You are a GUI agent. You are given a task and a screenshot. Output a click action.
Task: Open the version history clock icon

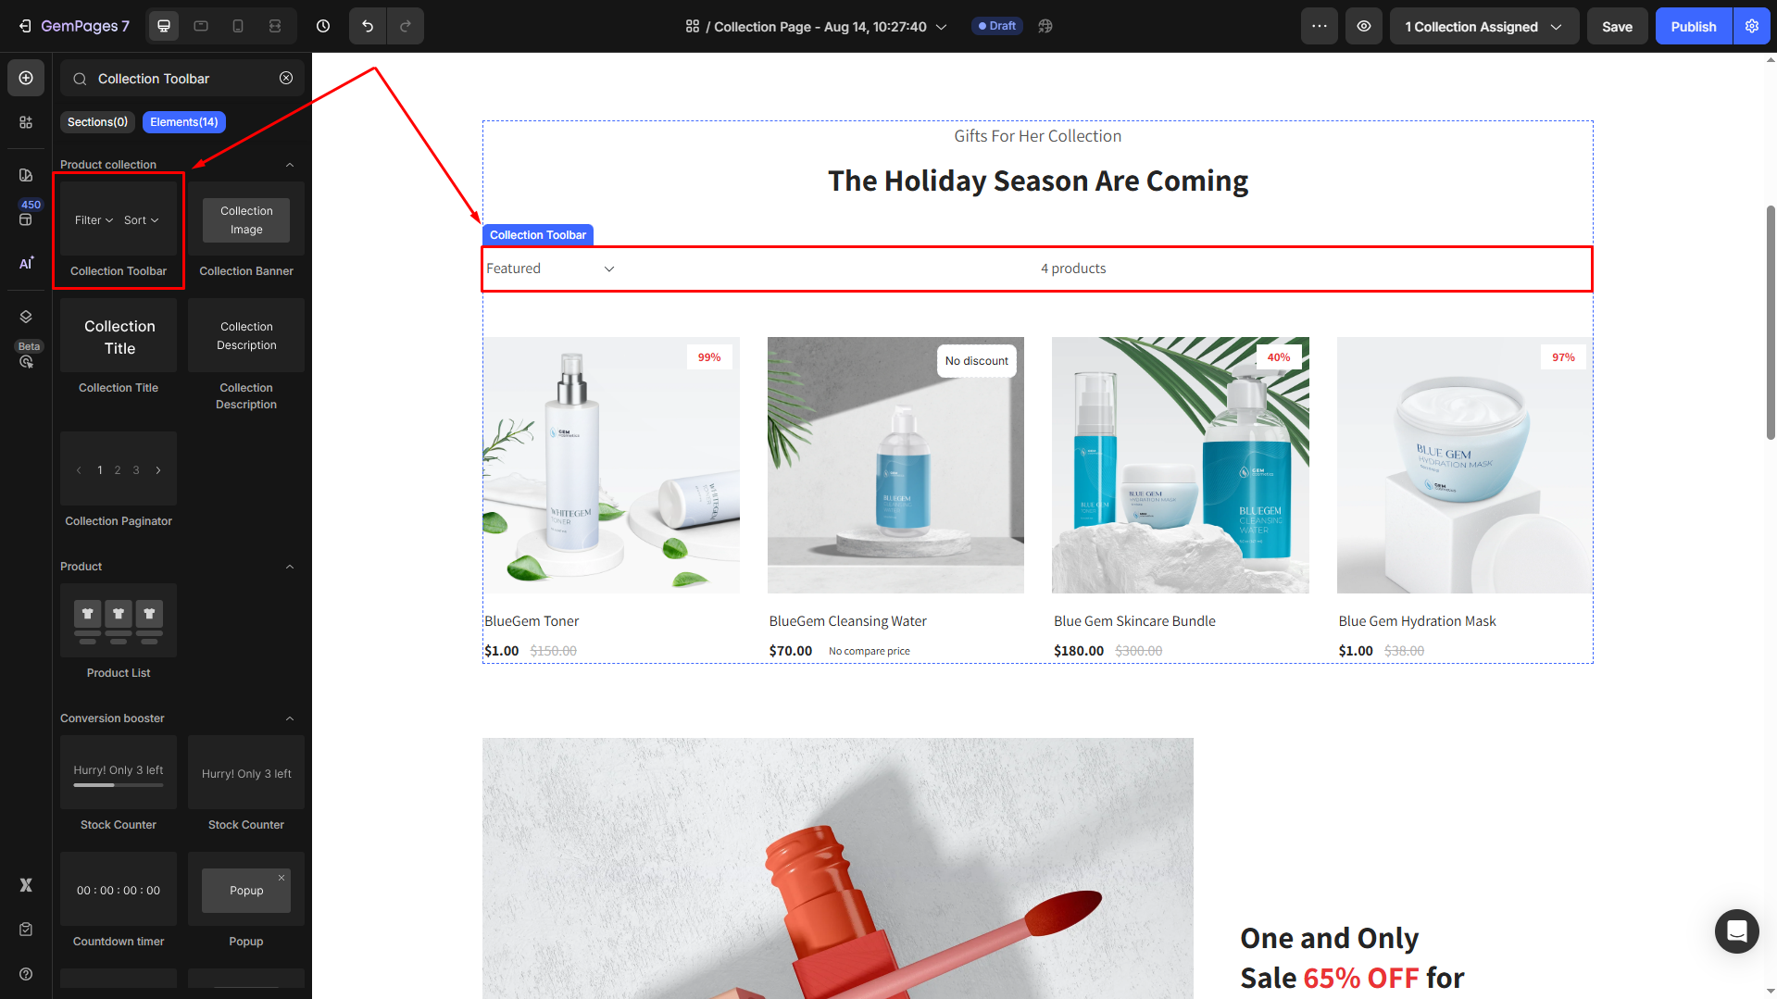323,26
